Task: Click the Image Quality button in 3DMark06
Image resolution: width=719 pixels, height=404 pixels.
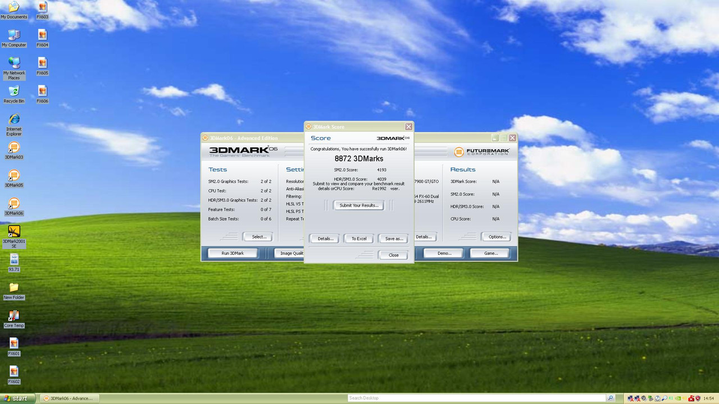Action: point(289,253)
